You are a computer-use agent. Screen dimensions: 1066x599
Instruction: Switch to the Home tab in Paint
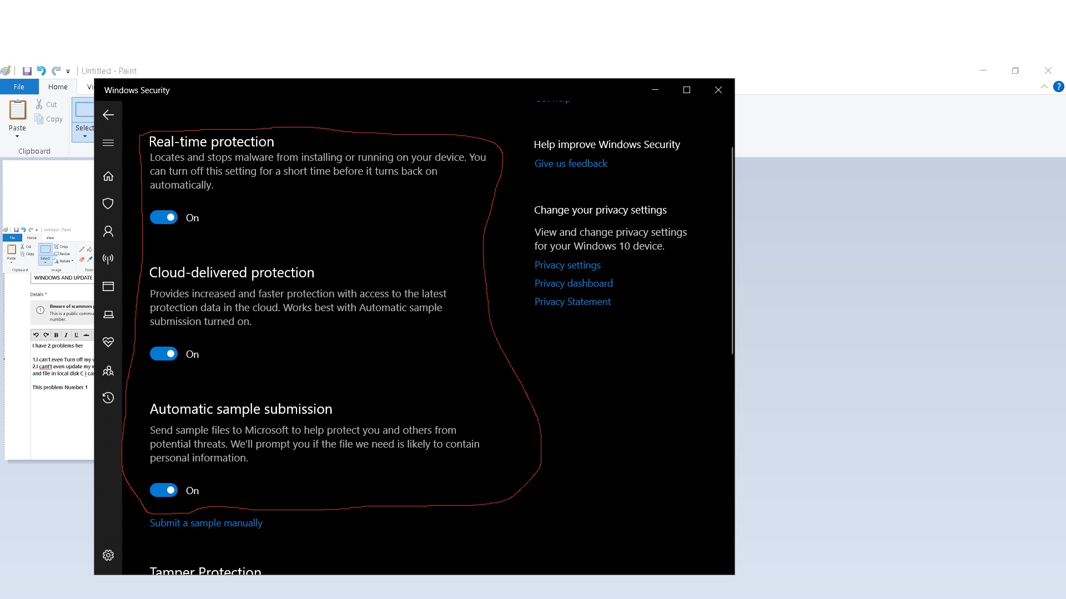point(58,87)
